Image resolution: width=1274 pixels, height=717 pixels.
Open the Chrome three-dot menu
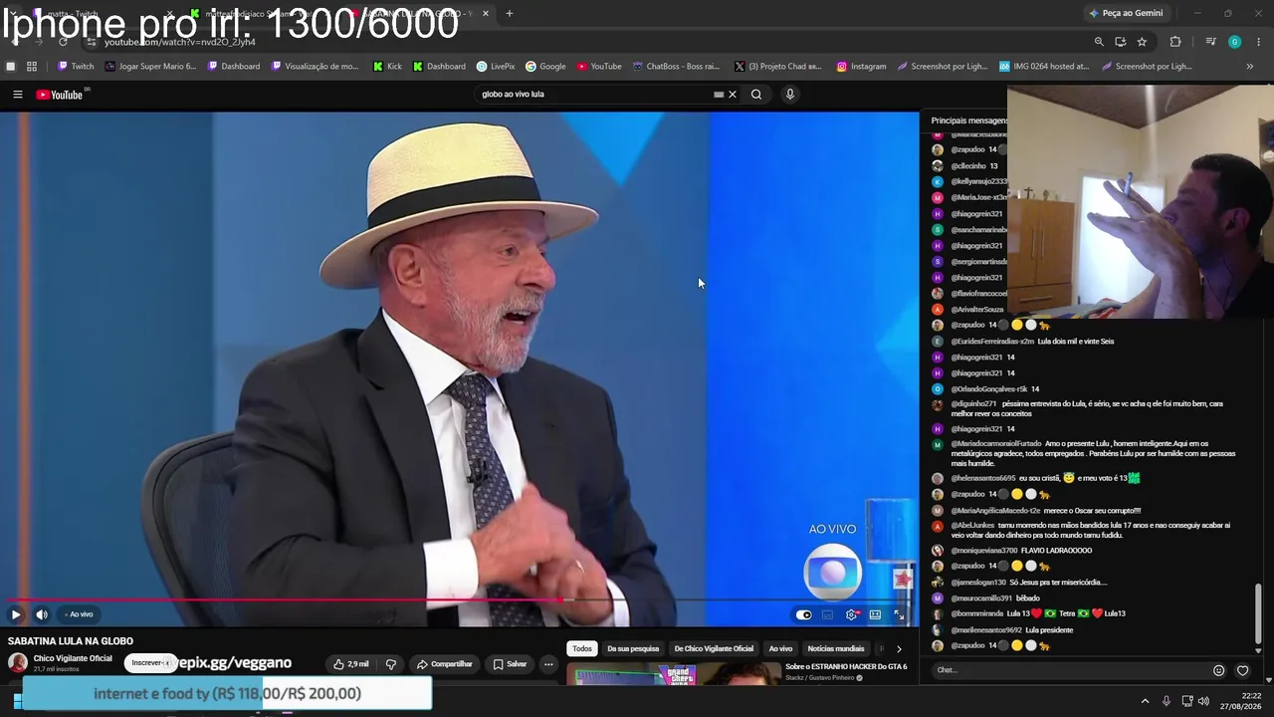click(1259, 42)
